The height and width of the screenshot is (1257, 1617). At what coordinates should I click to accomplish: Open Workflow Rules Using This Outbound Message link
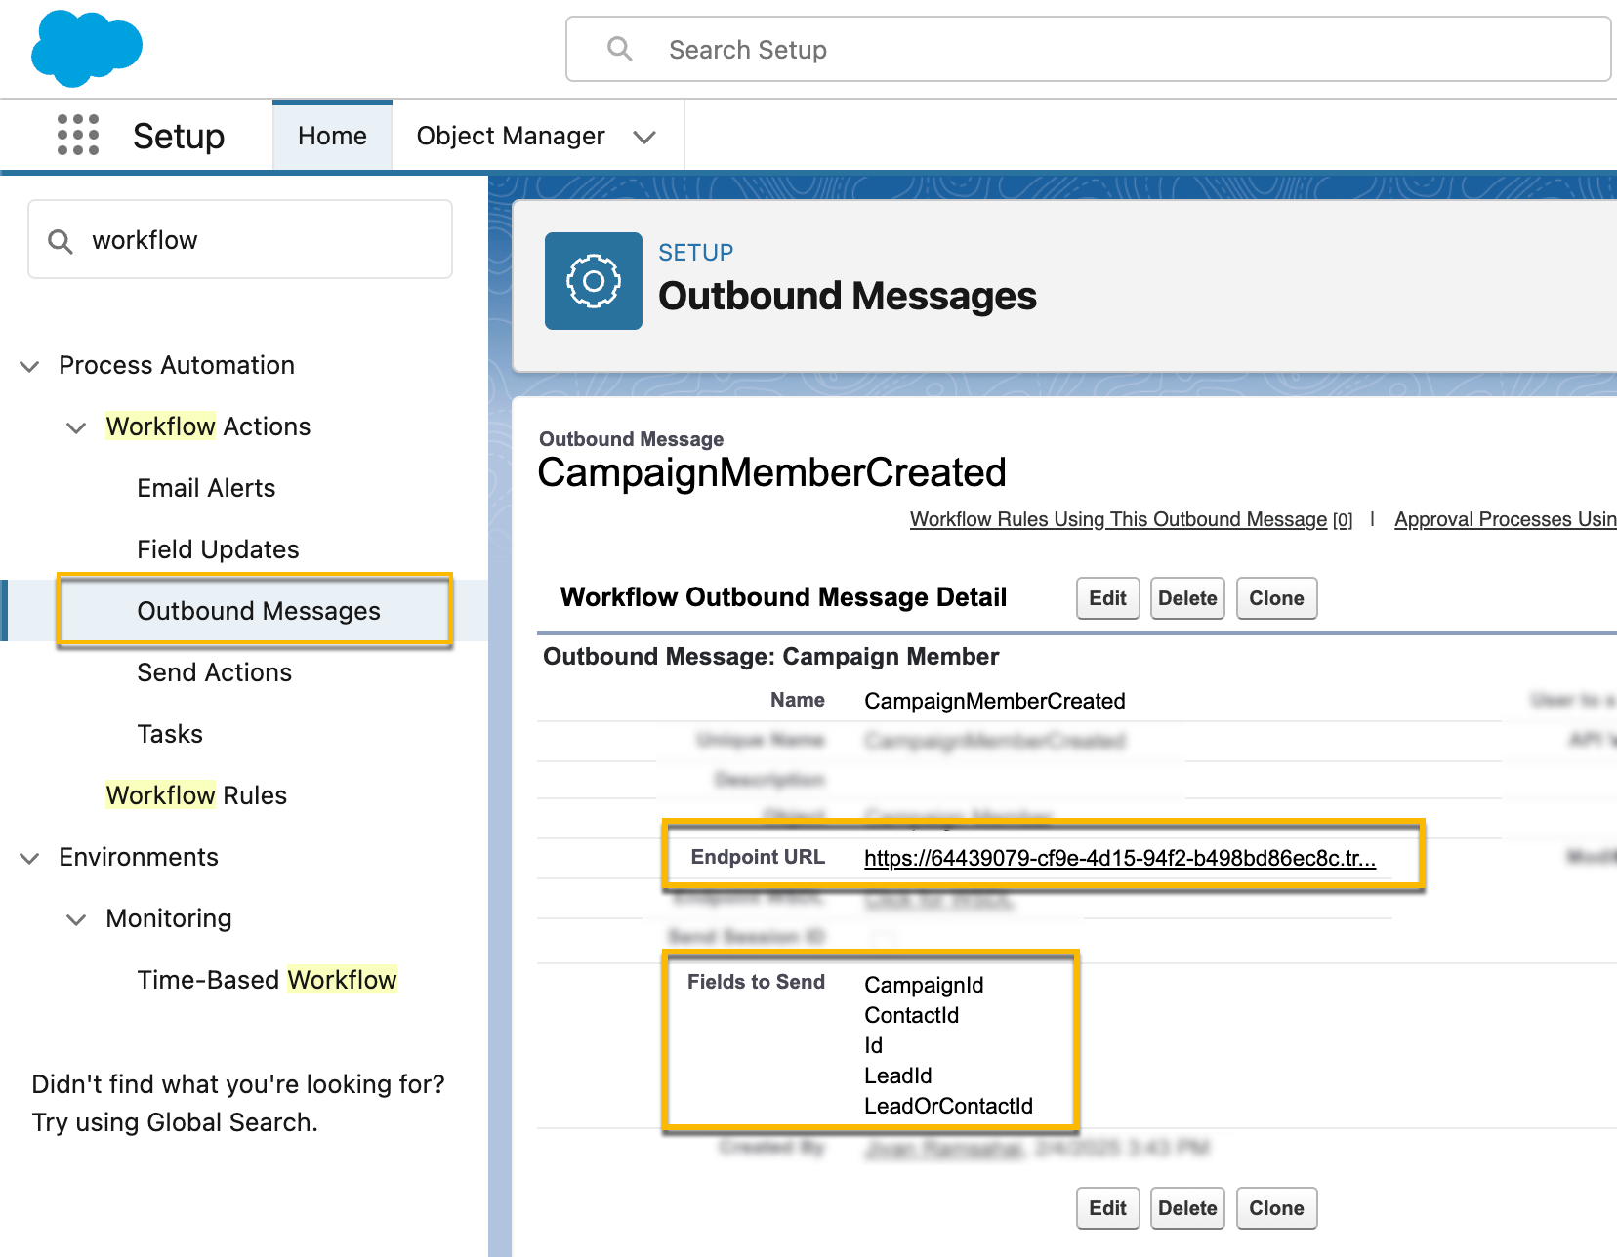tap(1118, 519)
